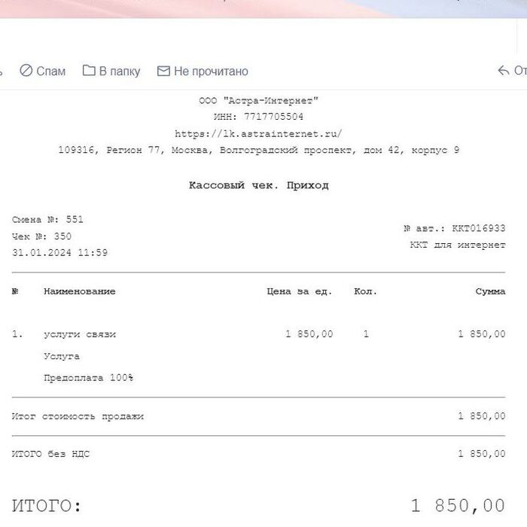
Task: Click the Волгоградский проспект address line
Action: [258, 151]
